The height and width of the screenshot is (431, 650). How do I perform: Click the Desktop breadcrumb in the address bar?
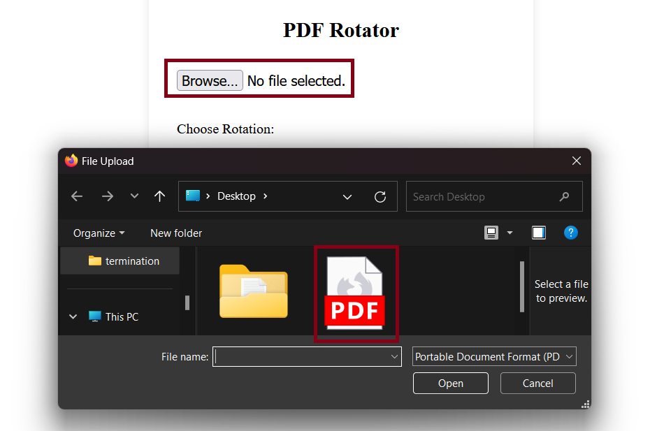pyautogui.click(x=238, y=196)
